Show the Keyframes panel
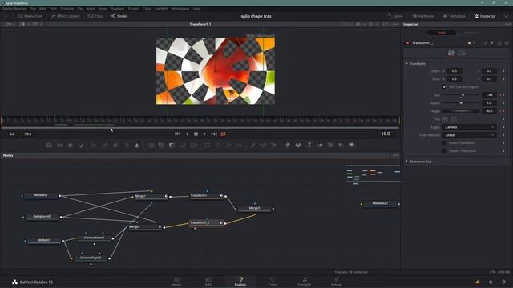The image size is (513, 288). click(x=423, y=16)
